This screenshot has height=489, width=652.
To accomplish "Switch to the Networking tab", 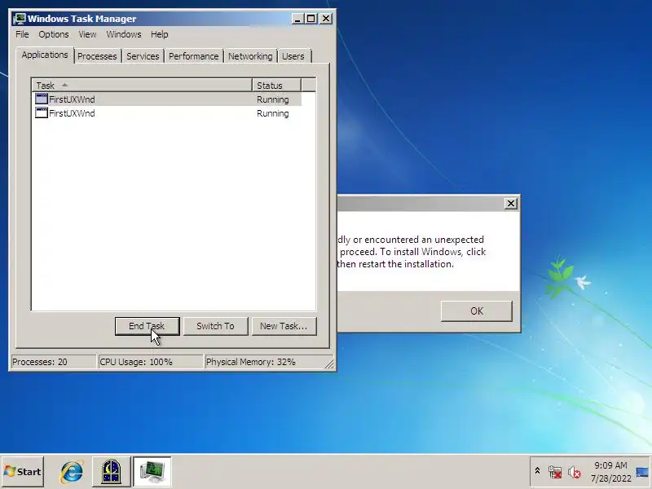I will click(x=250, y=56).
